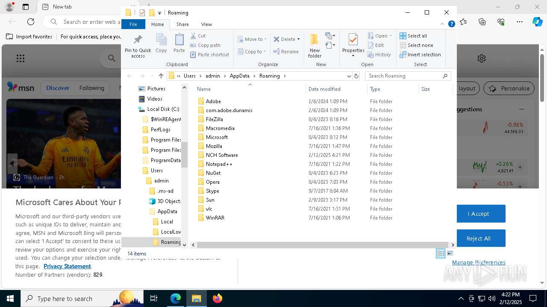Screen dimensions: 547x307
Task: Expand the Delete dropdown arrow
Action: [298, 39]
